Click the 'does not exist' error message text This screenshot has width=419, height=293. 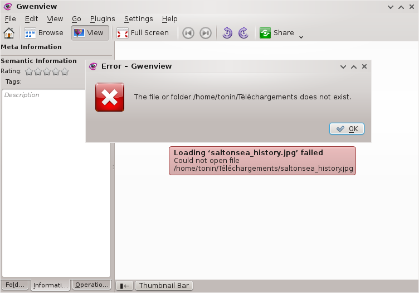(x=242, y=97)
